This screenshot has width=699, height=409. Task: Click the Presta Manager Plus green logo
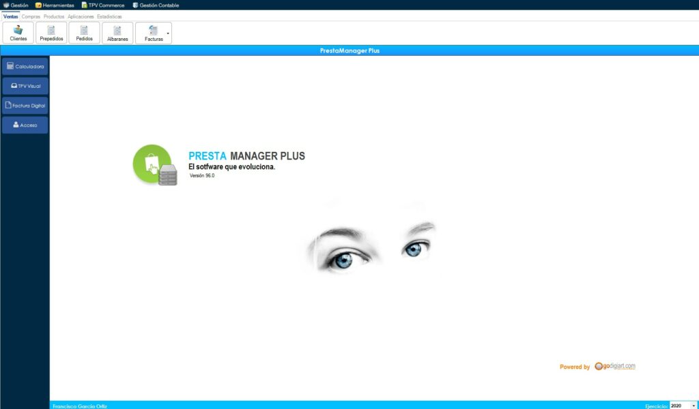[155, 165]
